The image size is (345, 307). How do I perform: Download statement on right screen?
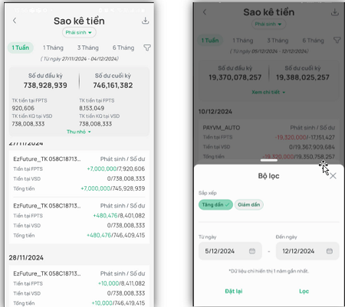335,12
